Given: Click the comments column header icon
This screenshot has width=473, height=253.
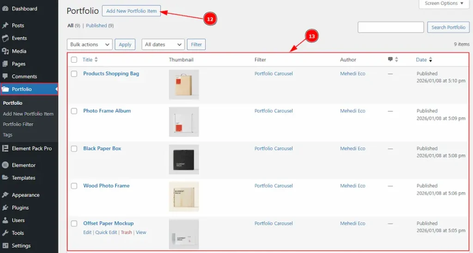Looking at the screenshot, I should click(x=390, y=59).
